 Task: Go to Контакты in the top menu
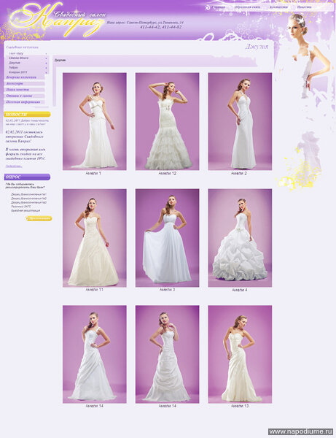tap(278, 7)
